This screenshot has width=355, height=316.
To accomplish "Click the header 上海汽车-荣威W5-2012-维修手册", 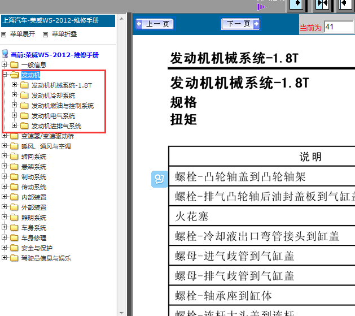I will 58,20.
